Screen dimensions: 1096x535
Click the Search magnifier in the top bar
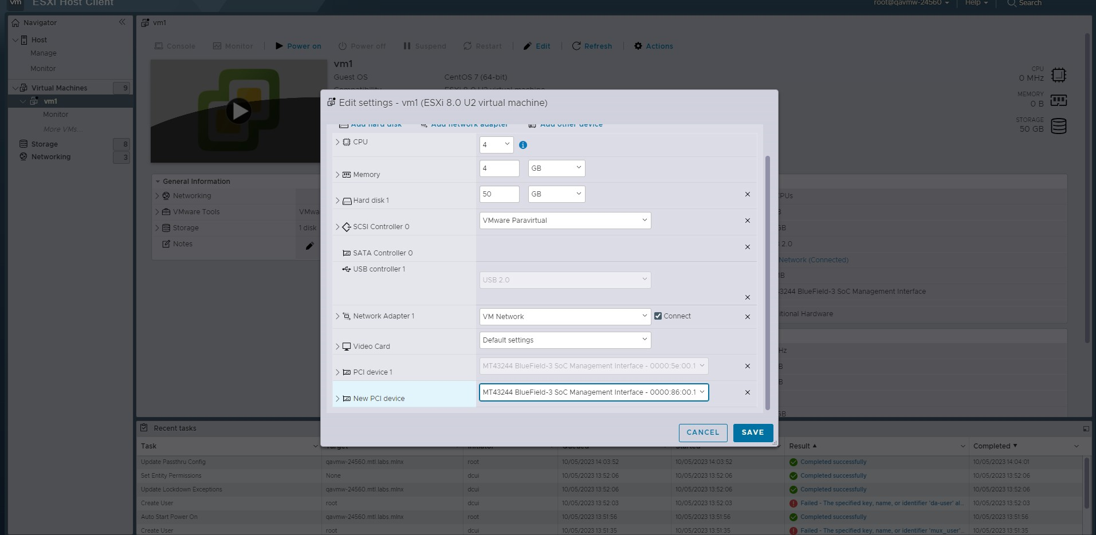coord(1012,3)
